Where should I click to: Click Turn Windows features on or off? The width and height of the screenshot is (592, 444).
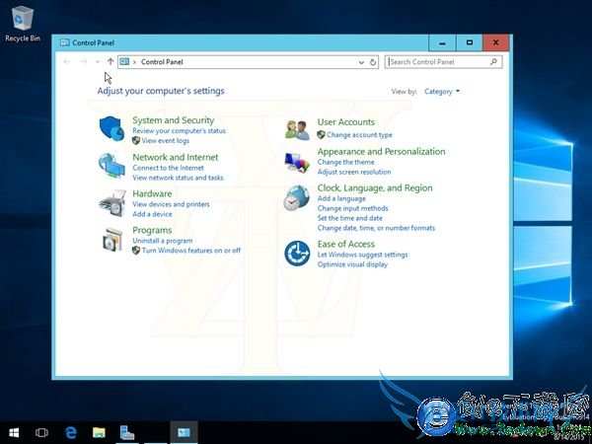(191, 251)
